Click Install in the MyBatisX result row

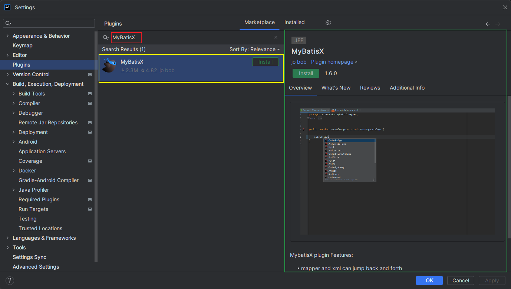(x=266, y=62)
